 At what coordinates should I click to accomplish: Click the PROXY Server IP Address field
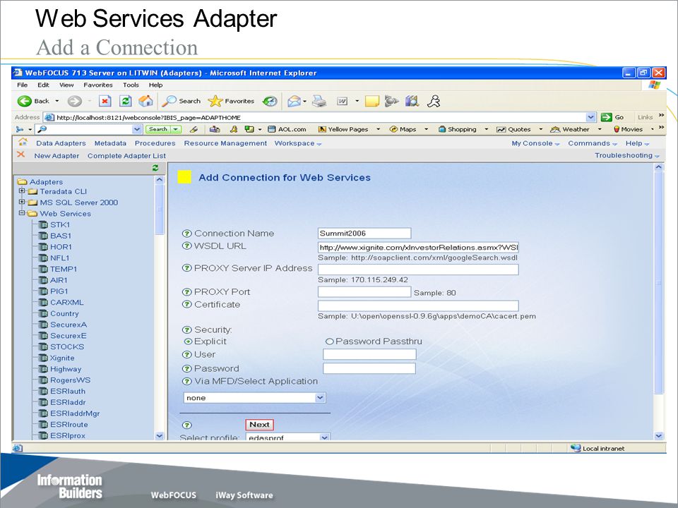(418, 270)
